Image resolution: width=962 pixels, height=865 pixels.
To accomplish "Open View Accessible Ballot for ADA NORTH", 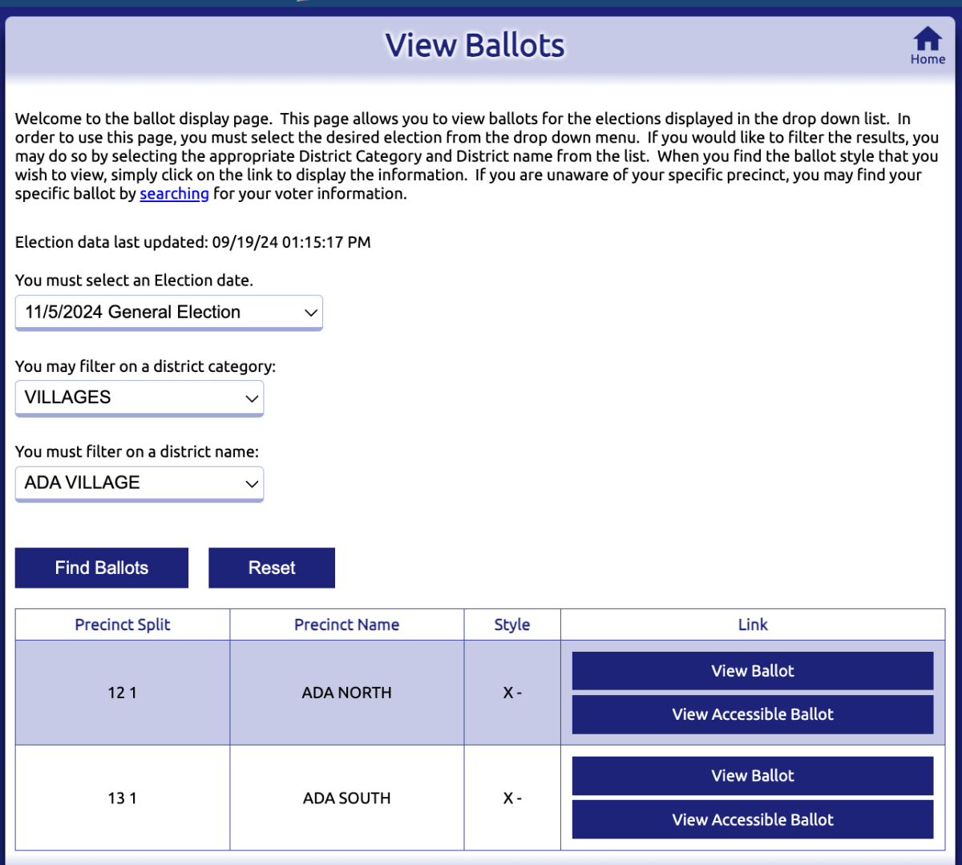I will pyautogui.click(x=752, y=714).
